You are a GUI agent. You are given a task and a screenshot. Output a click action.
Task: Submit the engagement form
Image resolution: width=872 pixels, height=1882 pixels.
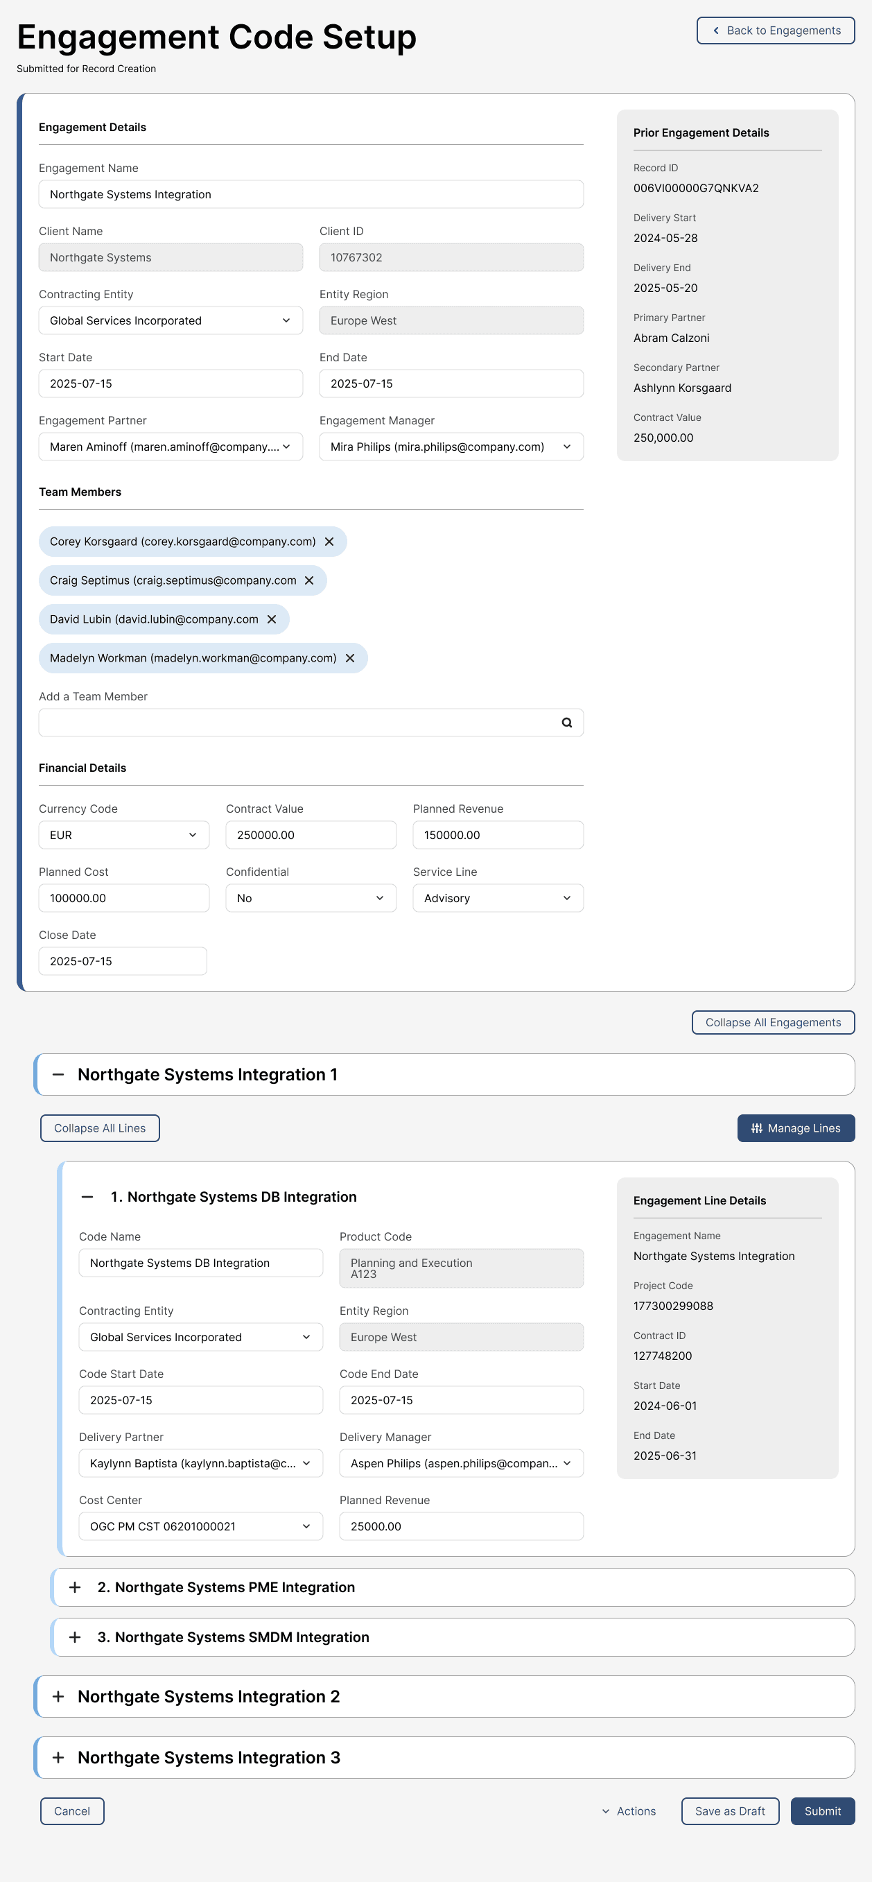pos(822,1811)
